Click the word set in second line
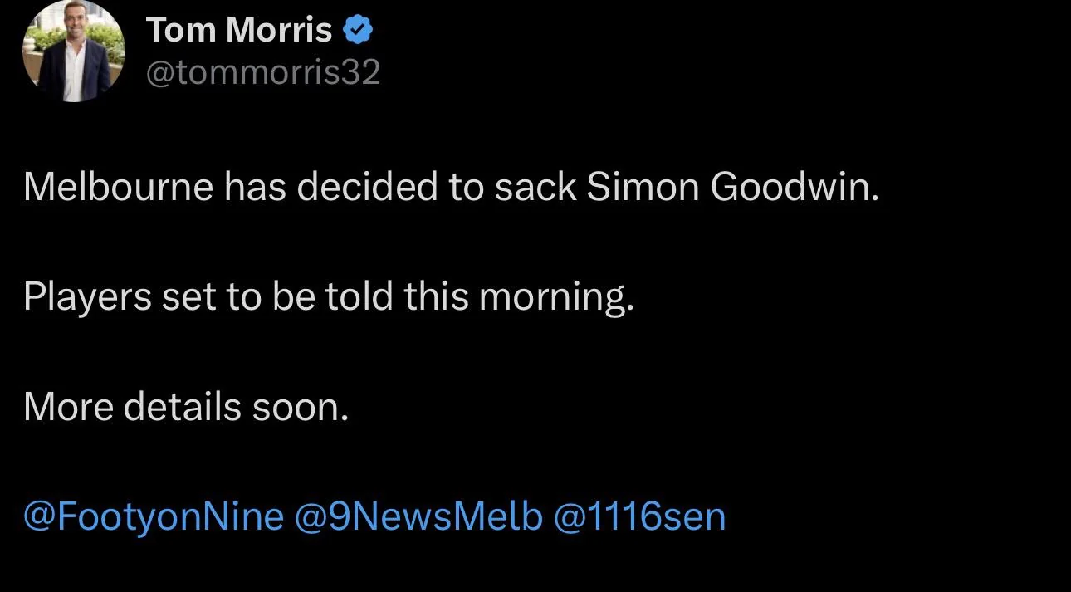 tap(188, 297)
